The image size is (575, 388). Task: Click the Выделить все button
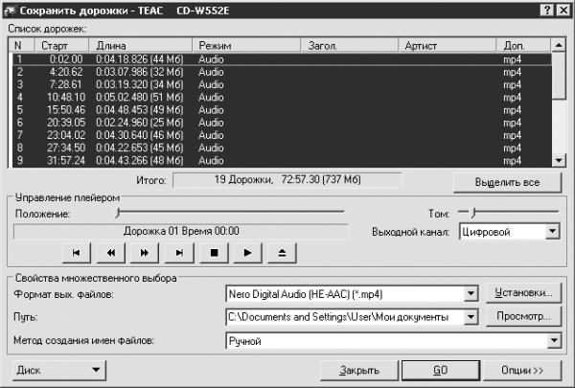[507, 182]
